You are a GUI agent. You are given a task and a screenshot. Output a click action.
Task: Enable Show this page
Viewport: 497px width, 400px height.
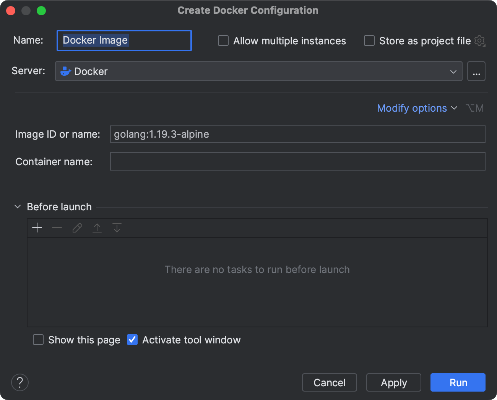pyautogui.click(x=38, y=340)
